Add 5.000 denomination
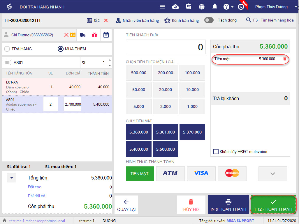Image resolution: width=299 pixels, height=224 pixels. 139,106
